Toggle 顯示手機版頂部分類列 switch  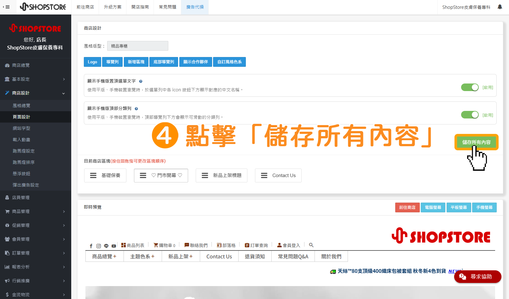click(x=470, y=115)
